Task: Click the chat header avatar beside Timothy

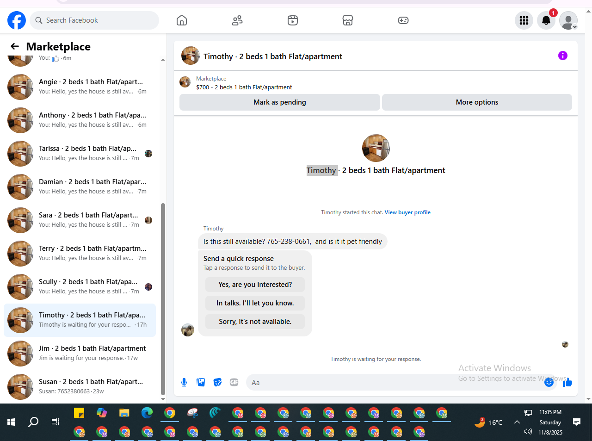Action: (191, 56)
